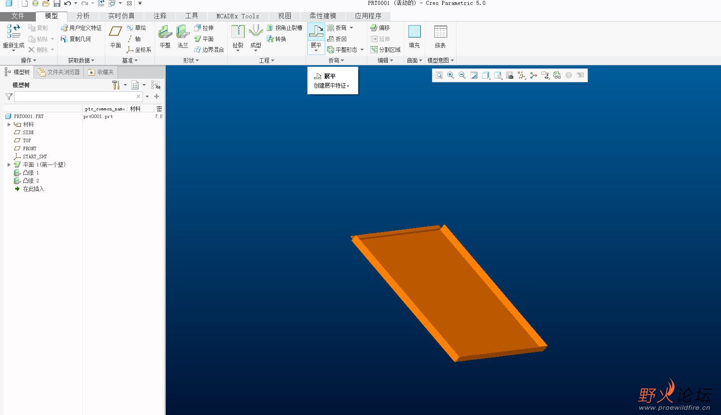Select the 凸缘 1 feature in tree

pos(27,173)
